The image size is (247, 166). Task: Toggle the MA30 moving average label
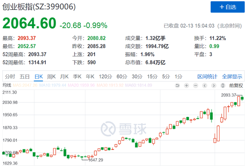110,85
